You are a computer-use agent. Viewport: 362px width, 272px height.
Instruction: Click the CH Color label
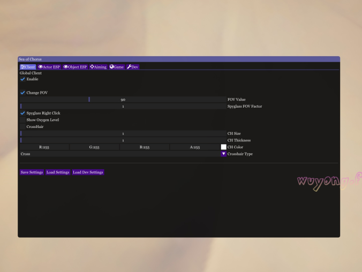click(x=235, y=147)
